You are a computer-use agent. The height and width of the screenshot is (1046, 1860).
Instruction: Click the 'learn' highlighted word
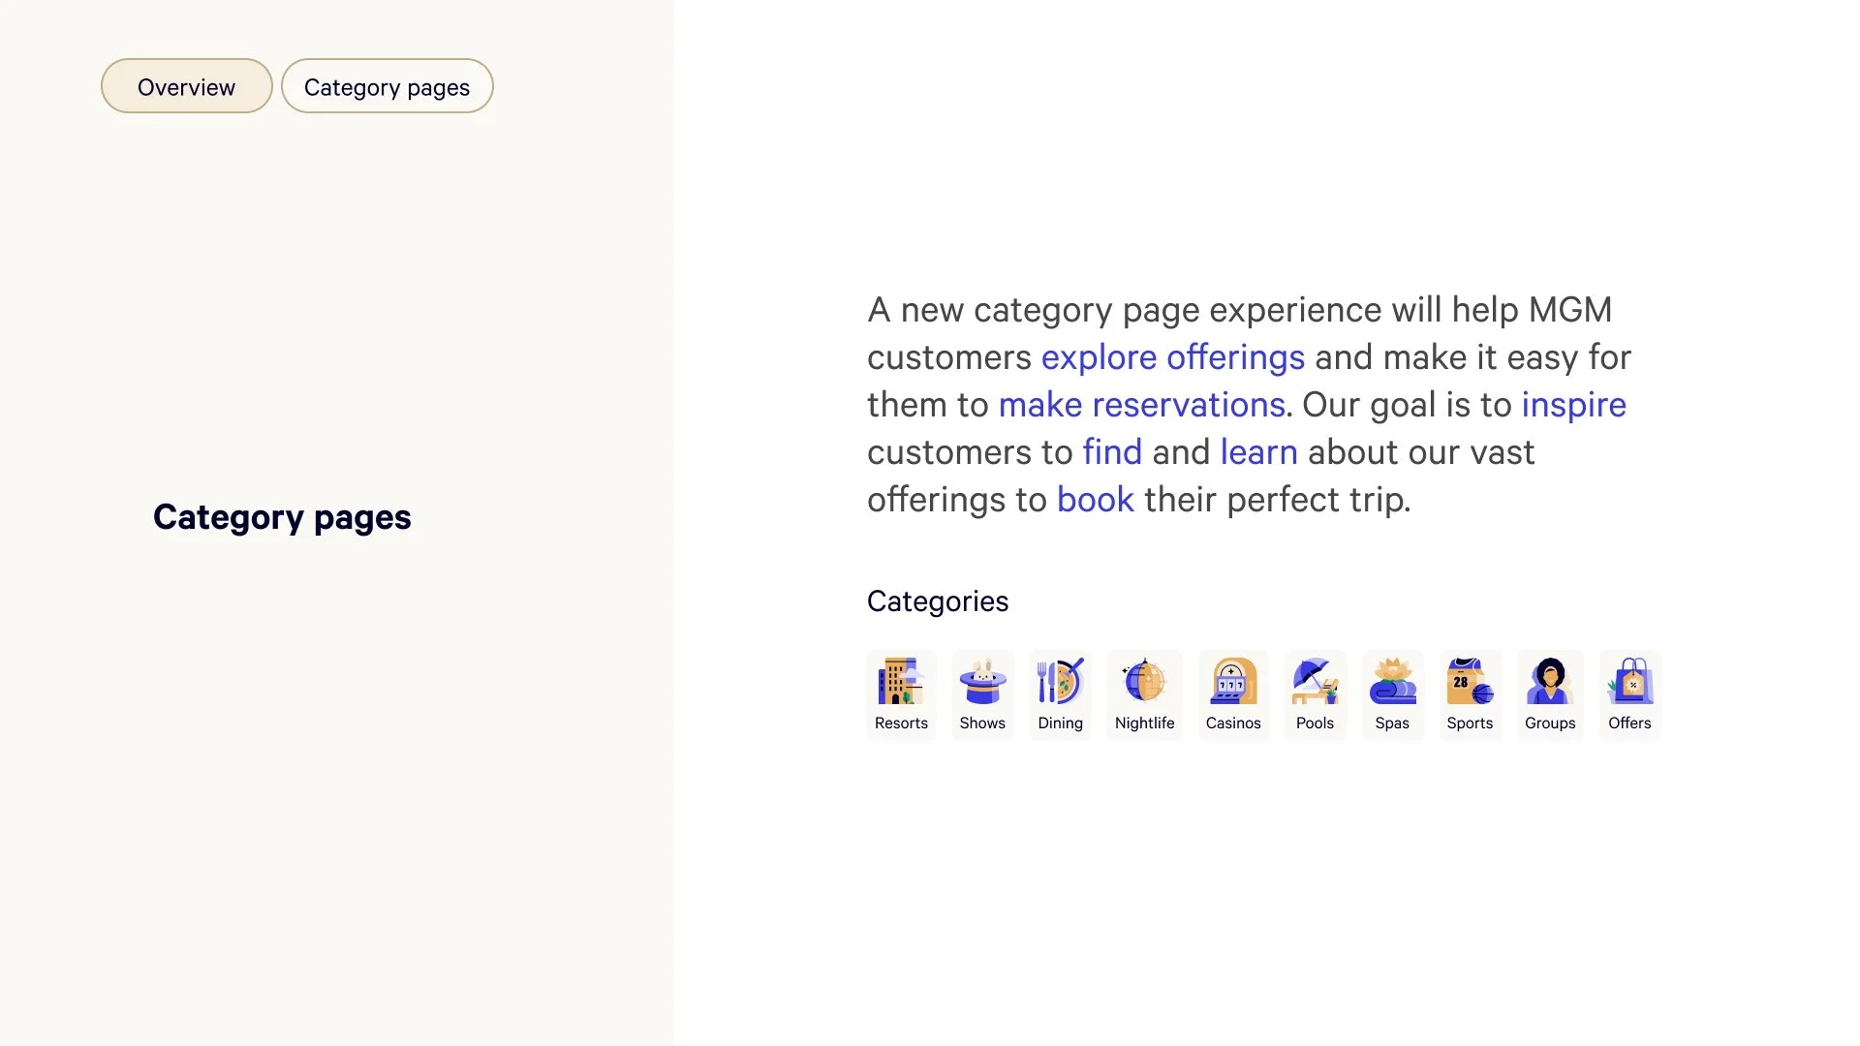pyautogui.click(x=1258, y=452)
